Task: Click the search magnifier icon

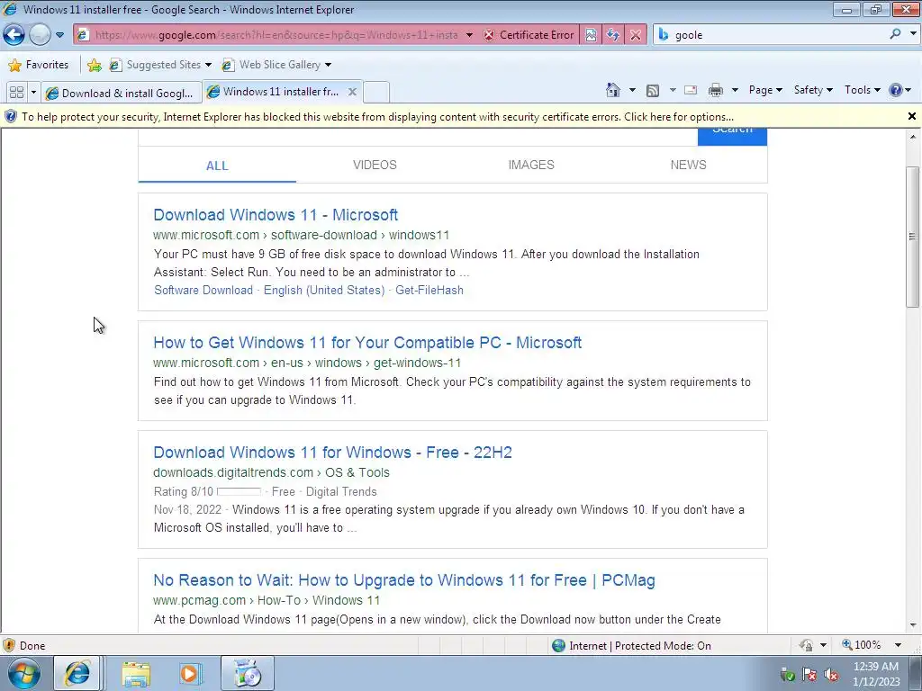Action: (895, 34)
